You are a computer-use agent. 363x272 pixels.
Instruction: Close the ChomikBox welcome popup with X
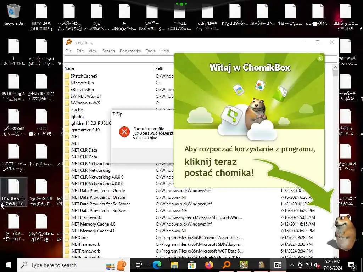320,58
